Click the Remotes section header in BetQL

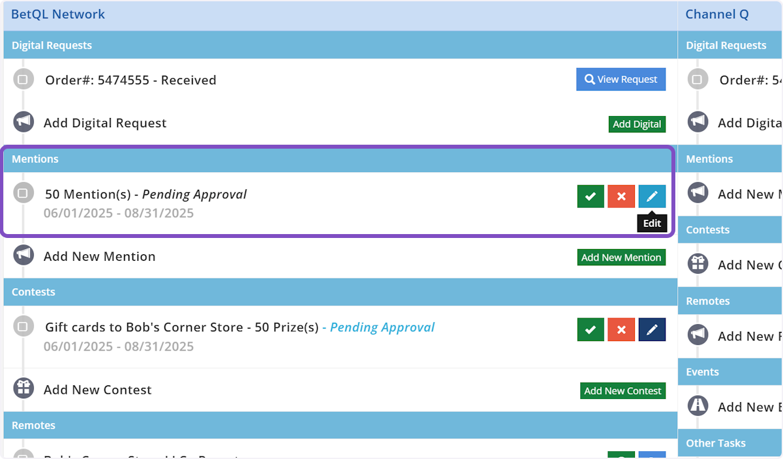point(34,425)
